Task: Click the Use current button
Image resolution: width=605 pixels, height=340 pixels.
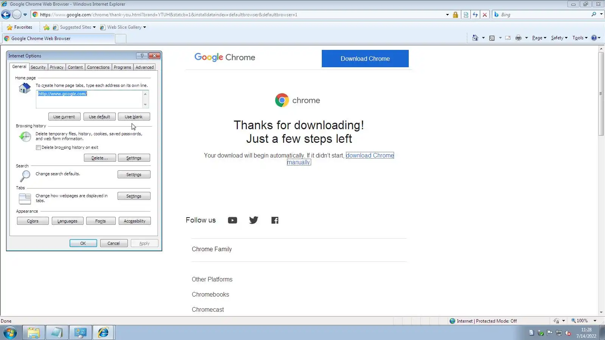Action: (64, 117)
